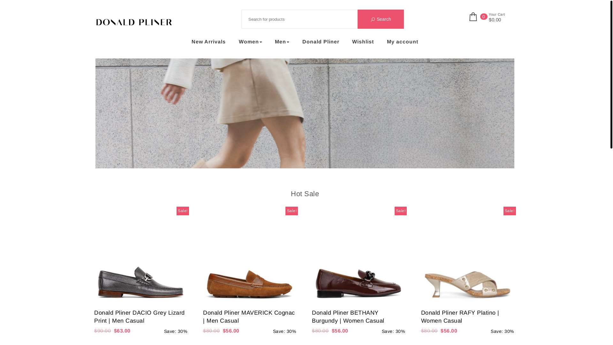Expand the Women menu dropdown

[250, 42]
